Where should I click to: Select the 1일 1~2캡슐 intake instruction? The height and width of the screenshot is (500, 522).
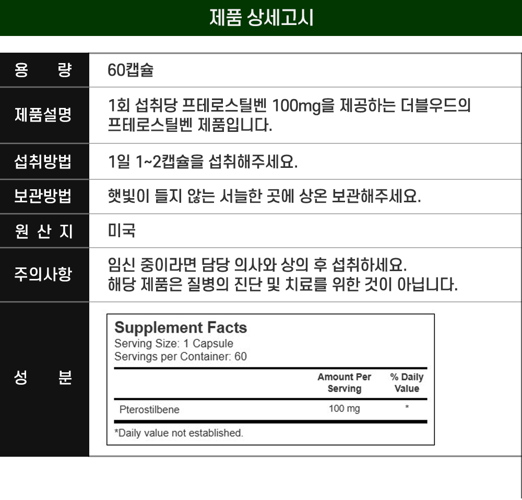[x=203, y=162]
